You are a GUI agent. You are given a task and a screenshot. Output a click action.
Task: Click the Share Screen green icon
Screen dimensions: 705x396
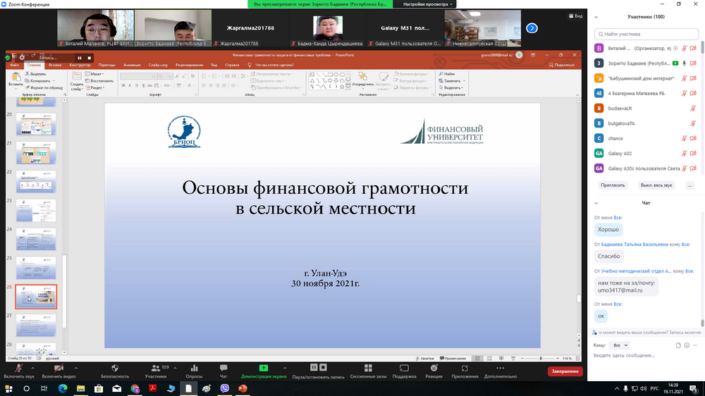point(264,368)
